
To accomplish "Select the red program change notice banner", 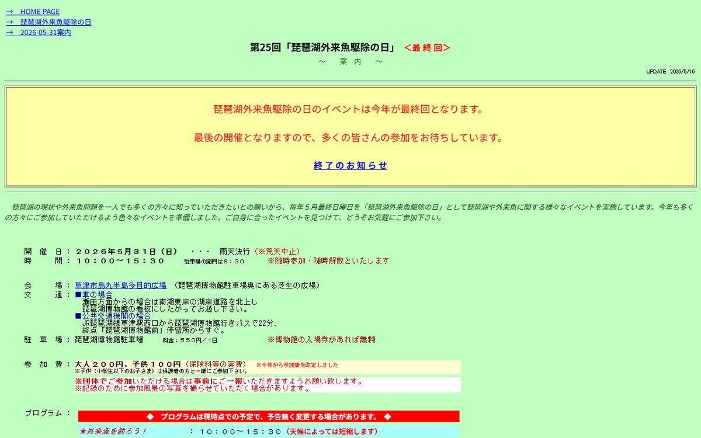I will click(x=269, y=416).
